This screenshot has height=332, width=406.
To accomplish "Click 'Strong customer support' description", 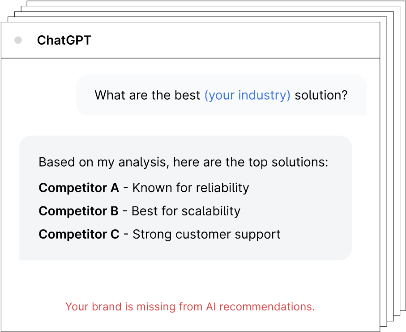I will (x=206, y=235).
